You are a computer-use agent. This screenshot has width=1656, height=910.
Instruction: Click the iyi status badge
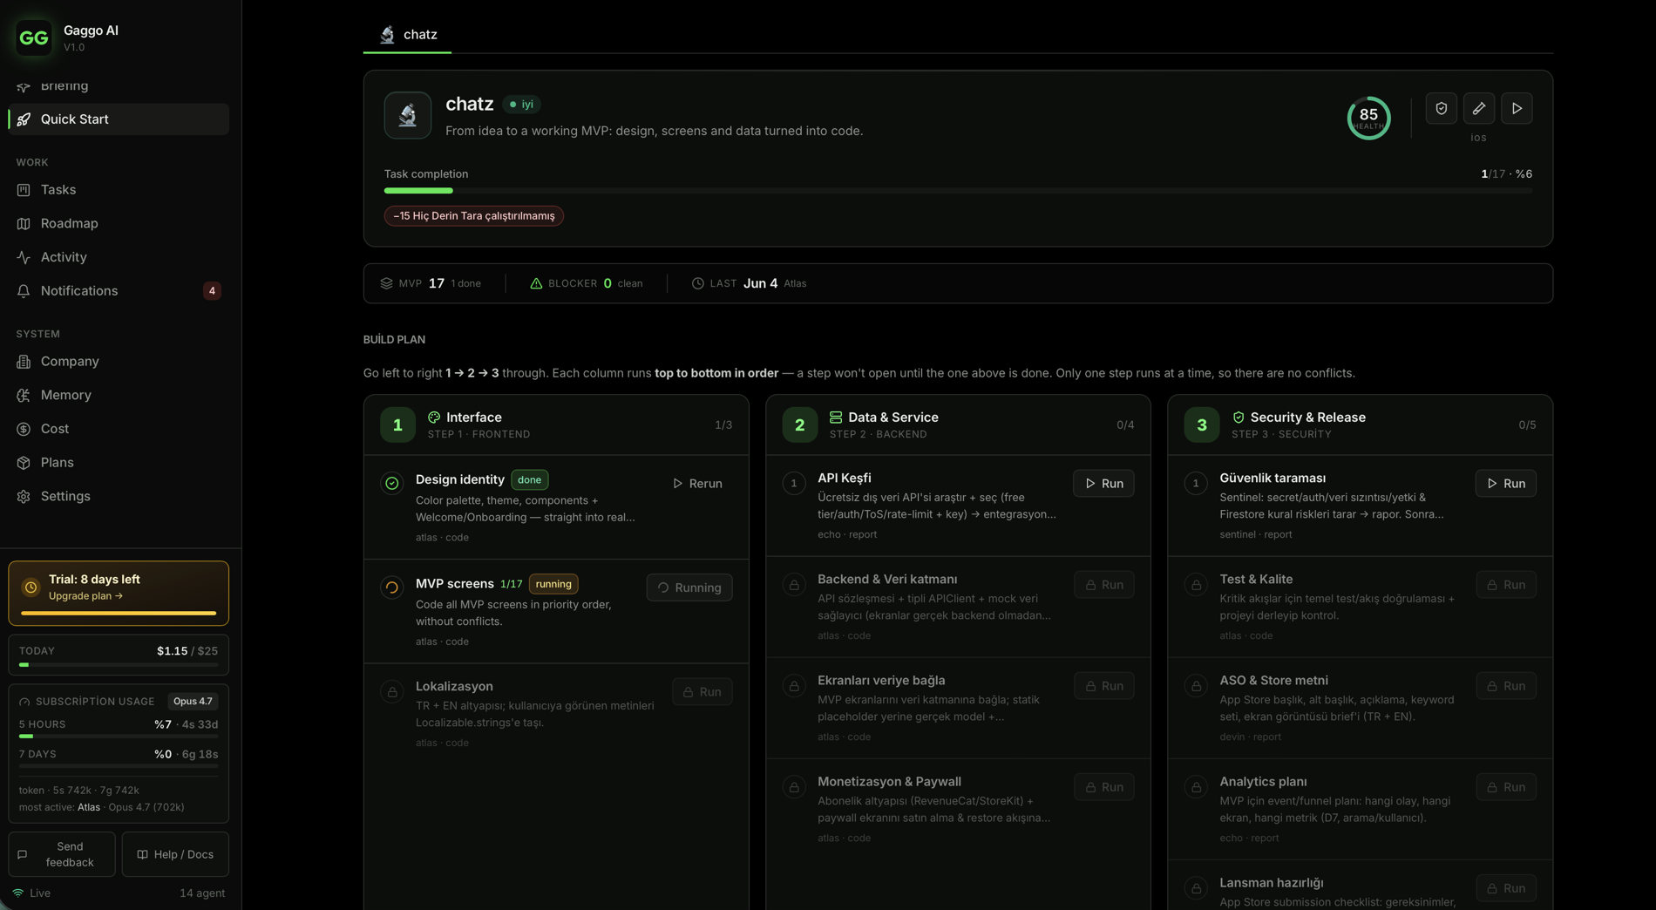click(x=522, y=105)
